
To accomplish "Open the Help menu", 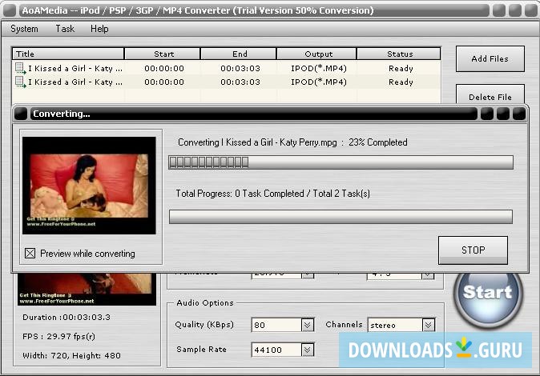I will 99,29.
